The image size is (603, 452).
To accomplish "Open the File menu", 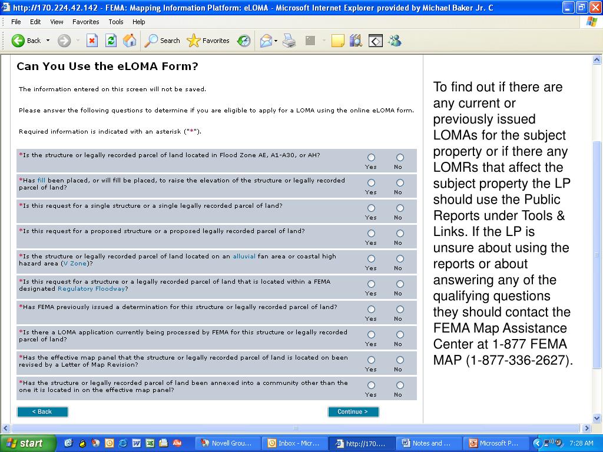I will pos(16,22).
